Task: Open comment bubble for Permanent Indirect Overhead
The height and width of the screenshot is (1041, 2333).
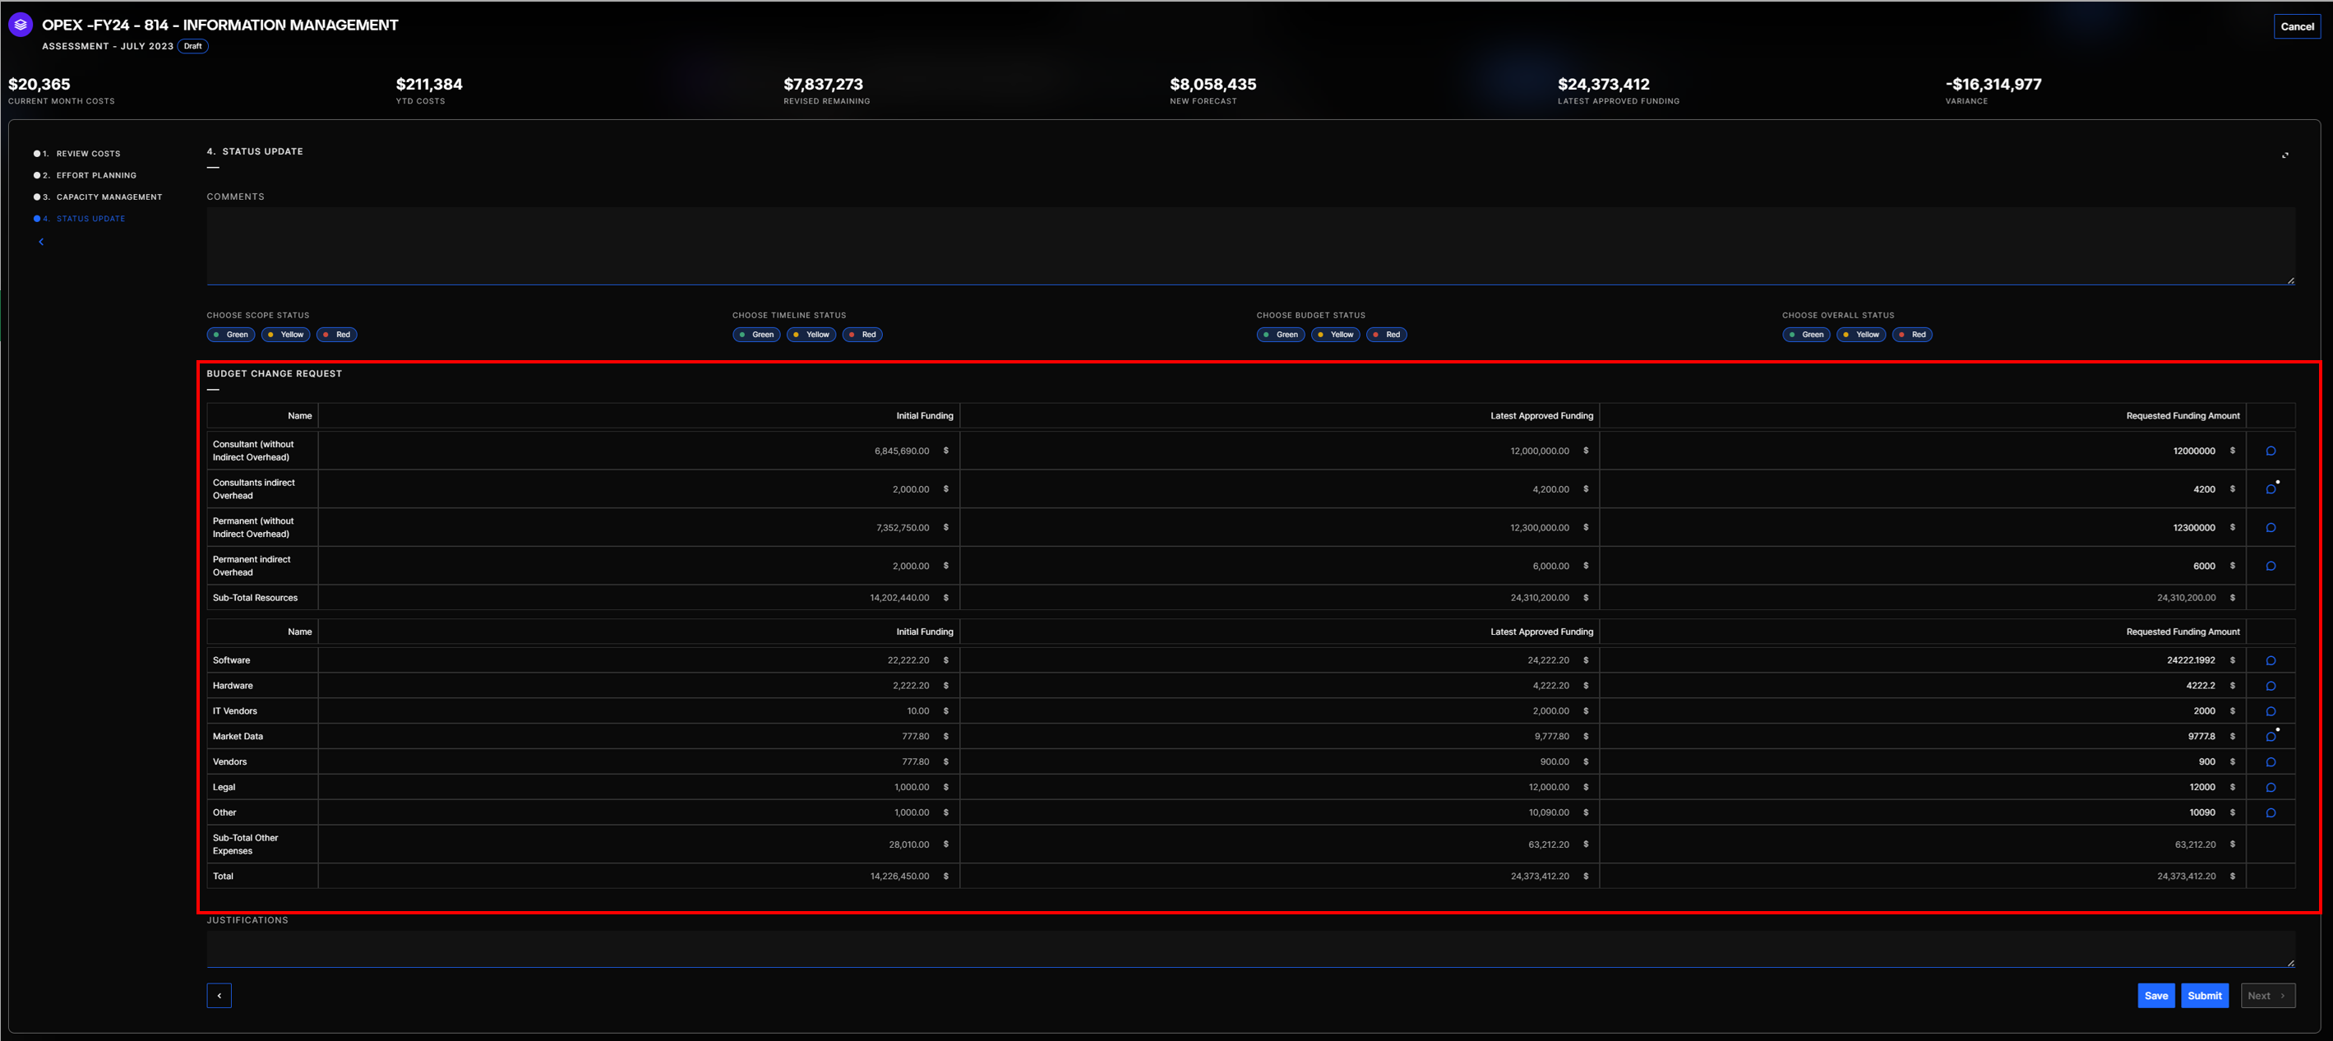Action: tap(2271, 567)
